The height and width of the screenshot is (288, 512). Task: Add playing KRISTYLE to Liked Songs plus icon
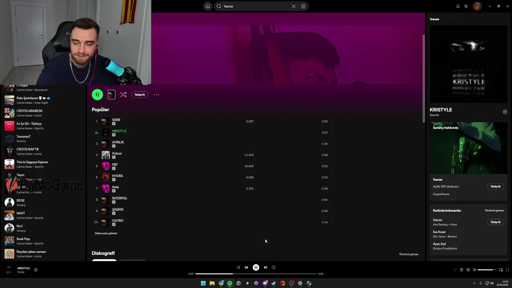click(x=36, y=270)
